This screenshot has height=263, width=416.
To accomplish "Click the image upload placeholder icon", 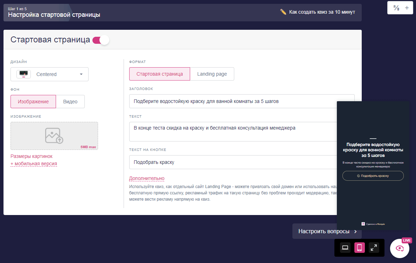I will coord(54,136).
